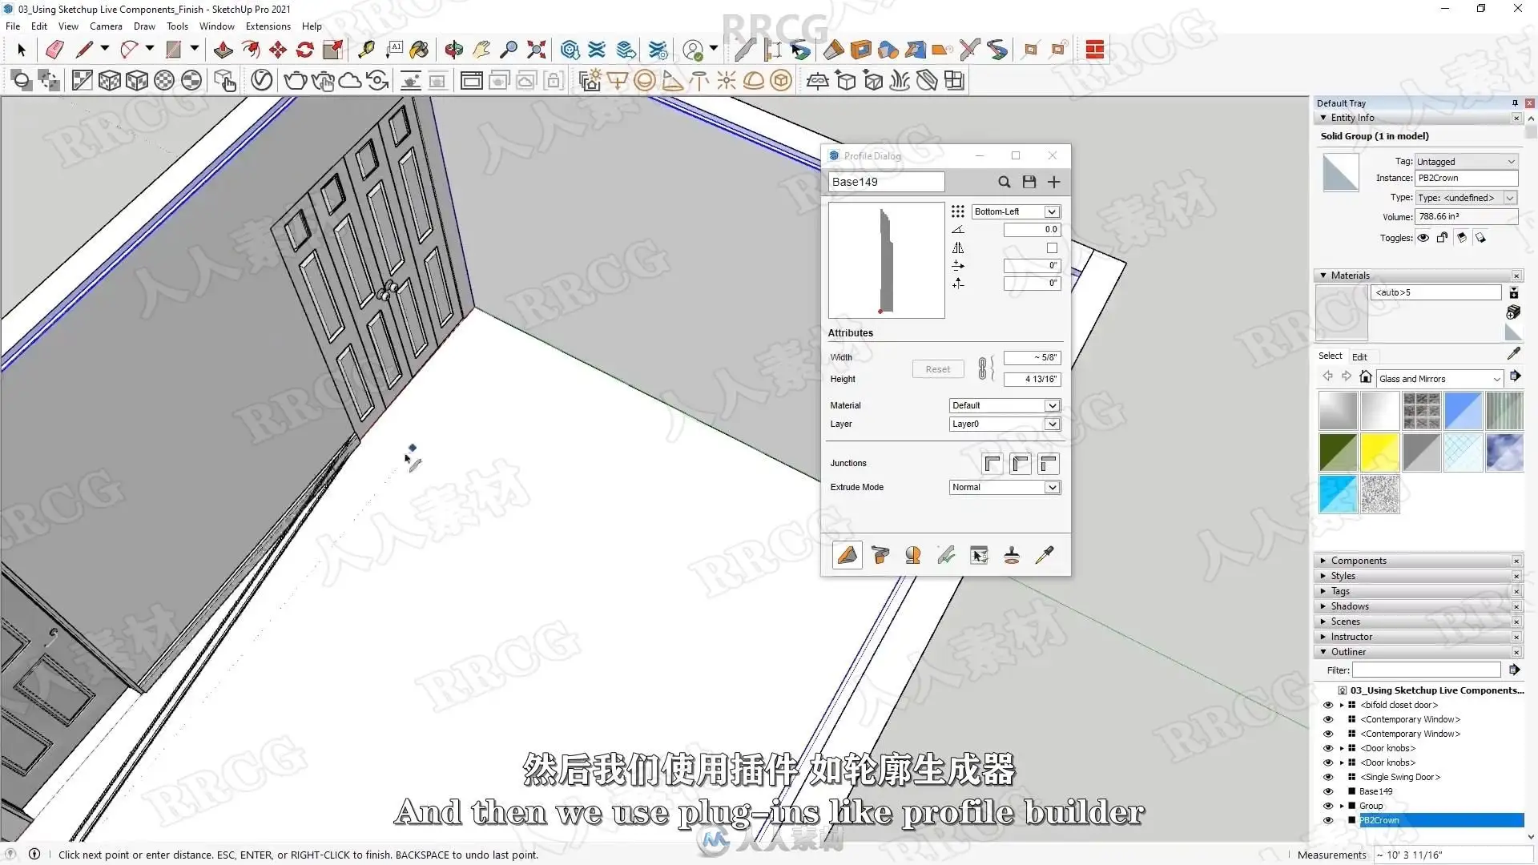Select the Pan hand tool
This screenshot has width=1538, height=865.
coord(481,50)
